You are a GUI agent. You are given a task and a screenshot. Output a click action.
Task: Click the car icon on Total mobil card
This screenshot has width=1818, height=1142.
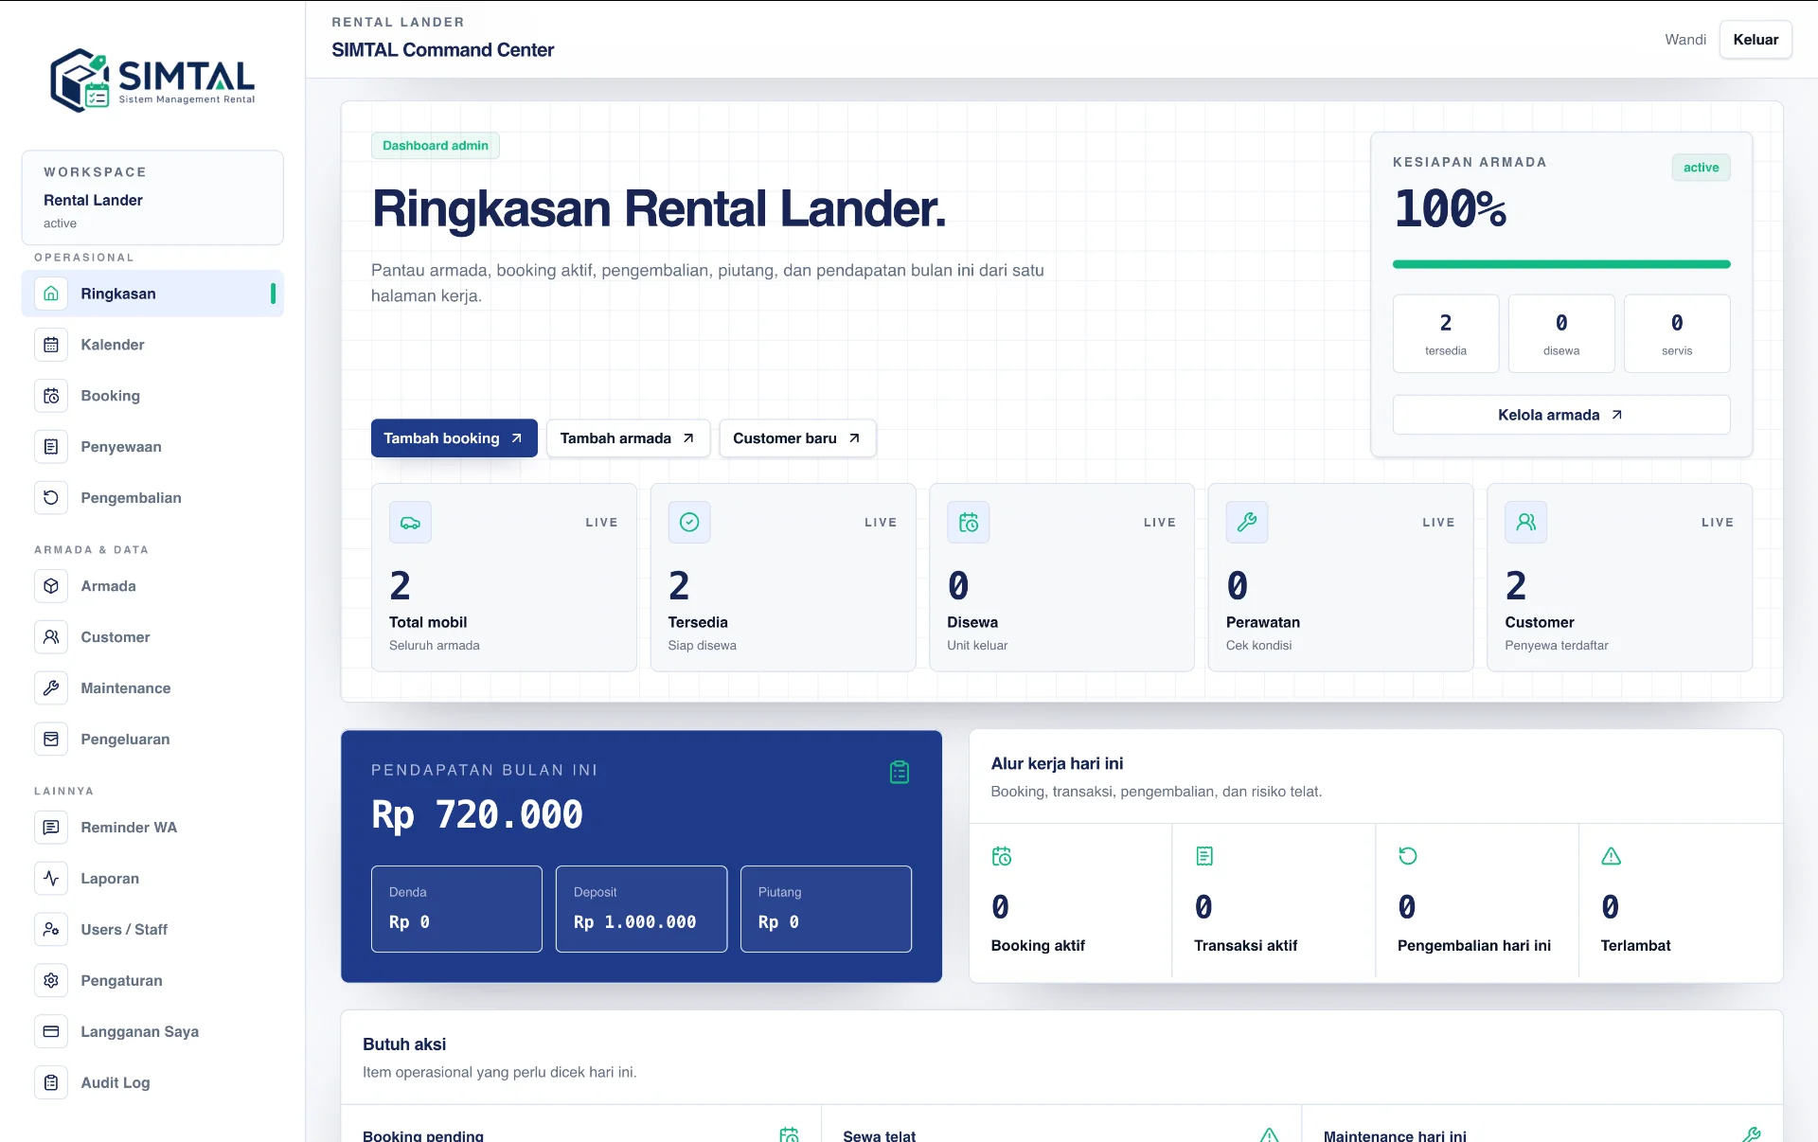click(x=410, y=523)
